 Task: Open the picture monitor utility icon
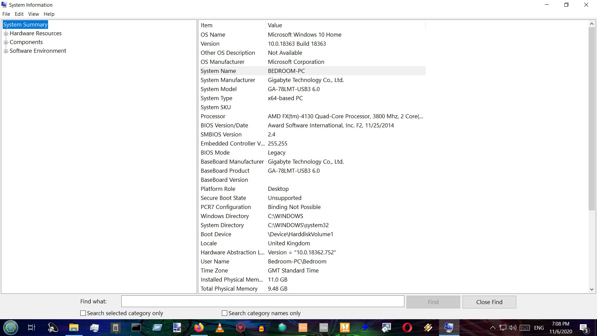[x=386, y=327]
